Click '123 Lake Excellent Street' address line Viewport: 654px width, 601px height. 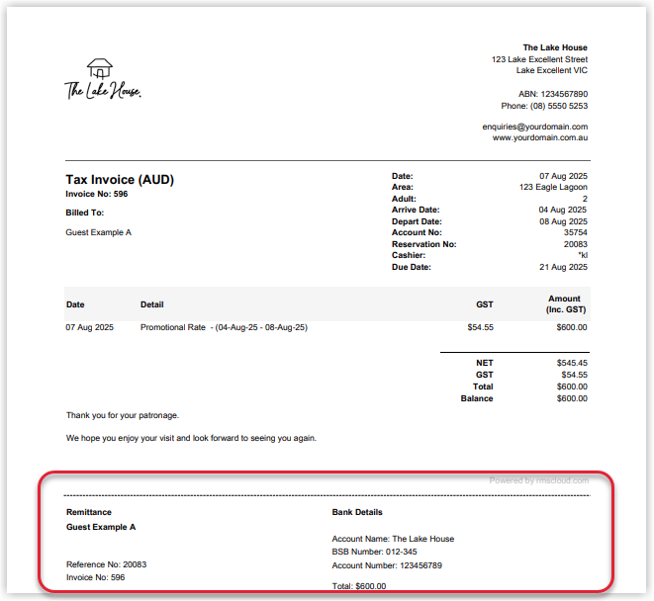[539, 59]
